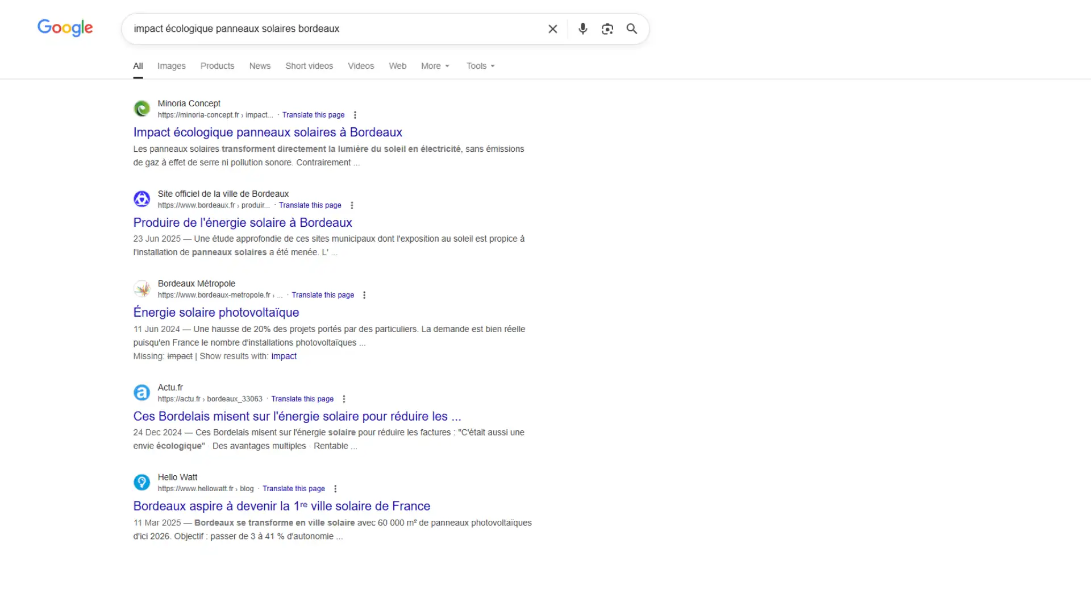The width and height of the screenshot is (1091, 614).
Task: Switch to the Videos tab
Action: (361, 66)
